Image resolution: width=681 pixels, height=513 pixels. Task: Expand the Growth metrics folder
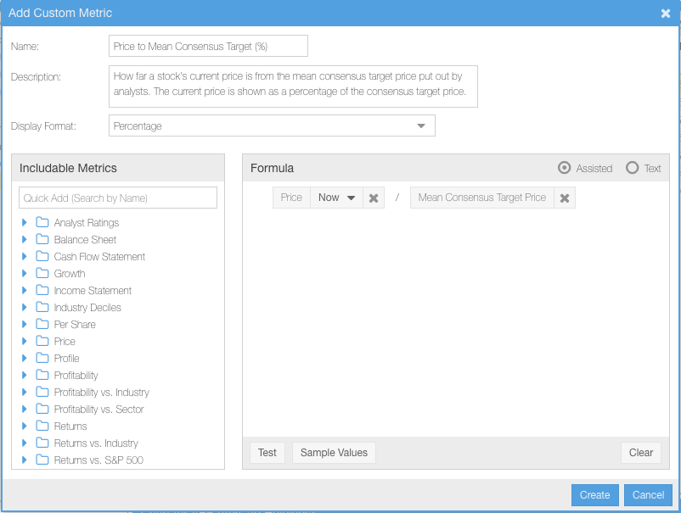click(25, 273)
